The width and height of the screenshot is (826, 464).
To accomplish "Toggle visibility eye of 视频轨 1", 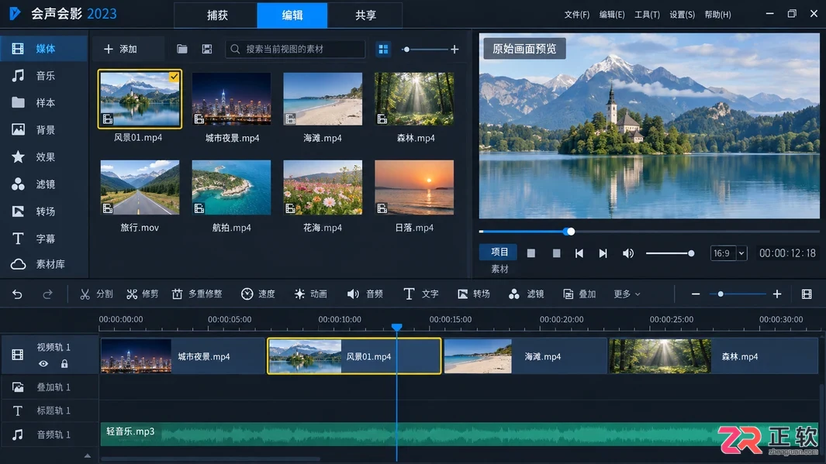I will 43,363.
